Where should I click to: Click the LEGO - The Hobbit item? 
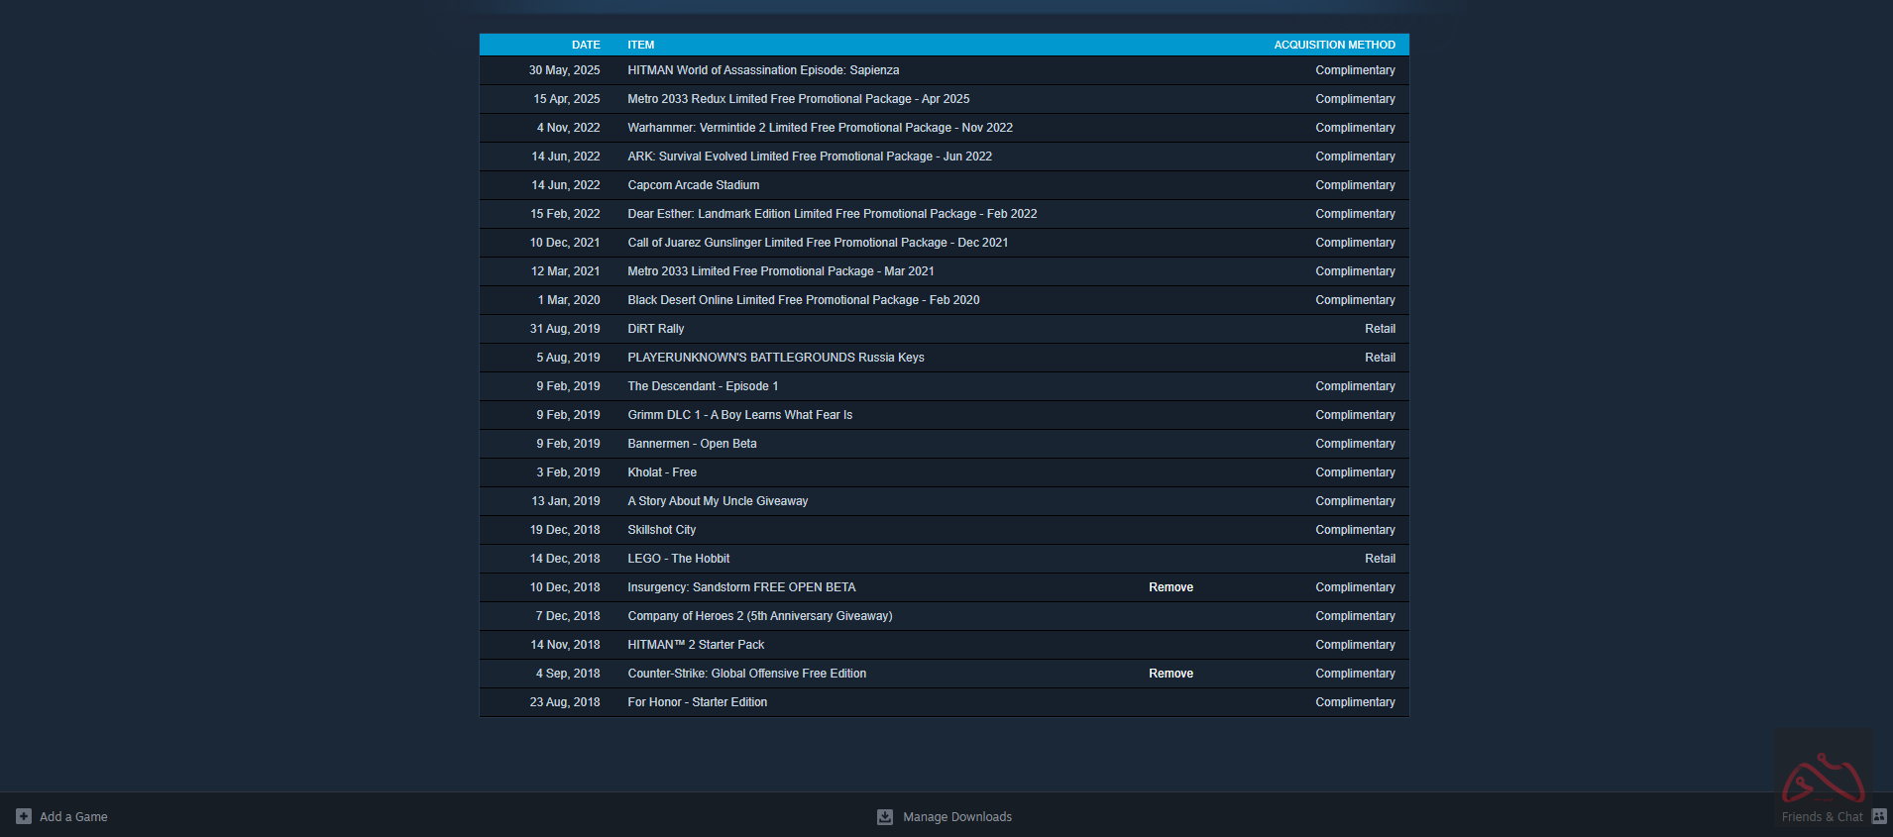click(678, 559)
